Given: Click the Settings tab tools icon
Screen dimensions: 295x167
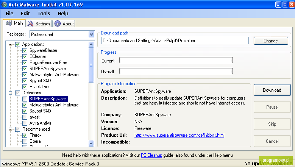Looking at the screenshot, I should point(30,24).
